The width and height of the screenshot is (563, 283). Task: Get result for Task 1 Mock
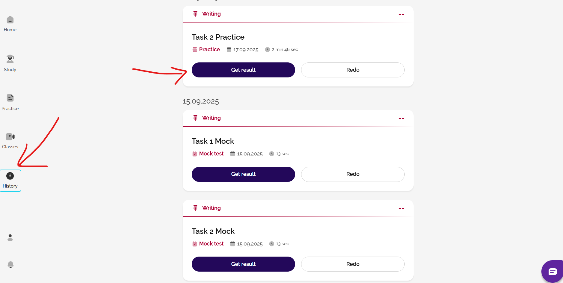coord(243,174)
